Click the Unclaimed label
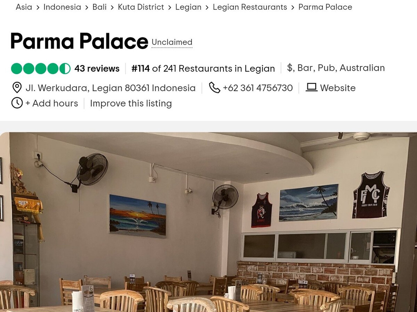 click(x=172, y=42)
